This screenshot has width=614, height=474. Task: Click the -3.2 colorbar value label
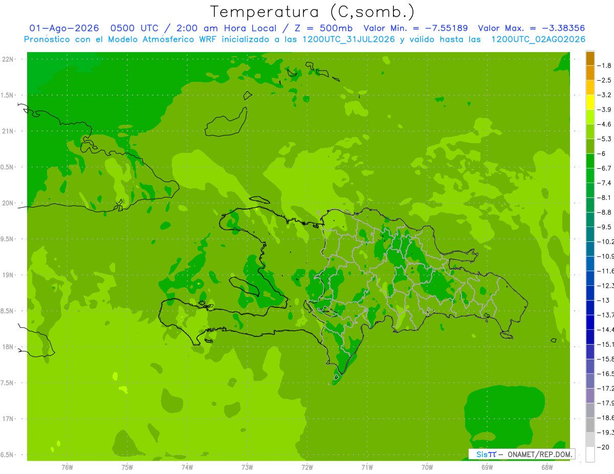tap(604, 95)
